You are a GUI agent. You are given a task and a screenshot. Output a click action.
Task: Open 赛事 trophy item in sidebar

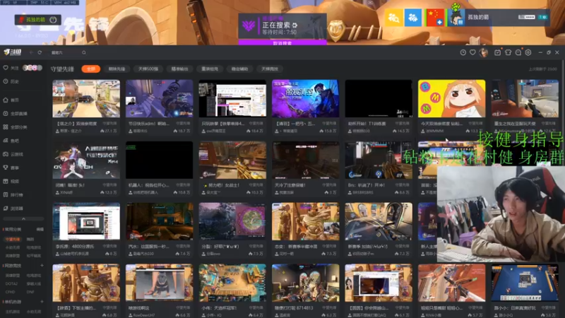pos(11,167)
